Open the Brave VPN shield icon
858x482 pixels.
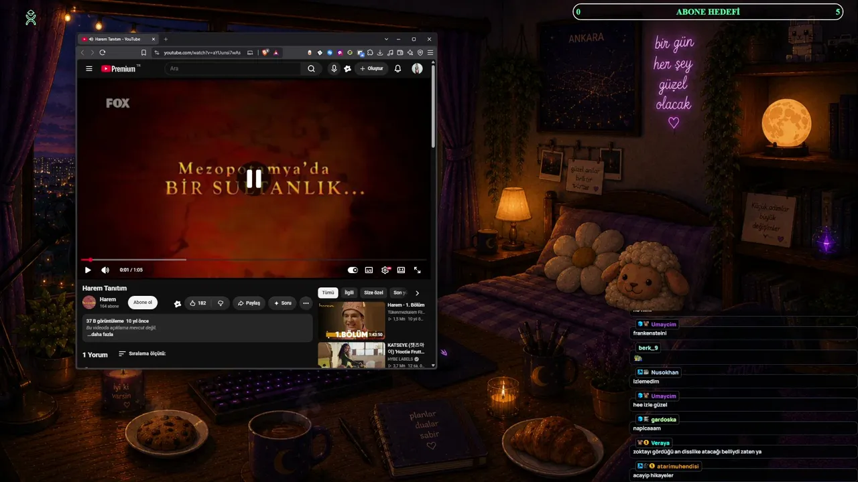420,52
